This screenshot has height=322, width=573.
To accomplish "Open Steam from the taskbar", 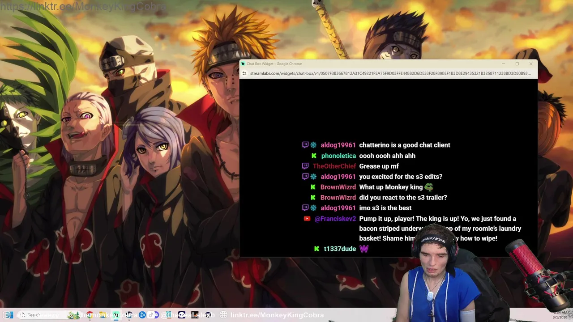I will pos(129,315).
